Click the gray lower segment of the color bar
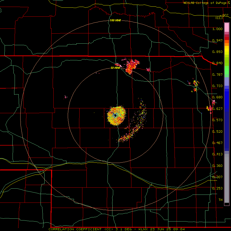Viewport: 231px width, 231px height. click(227, 178)
